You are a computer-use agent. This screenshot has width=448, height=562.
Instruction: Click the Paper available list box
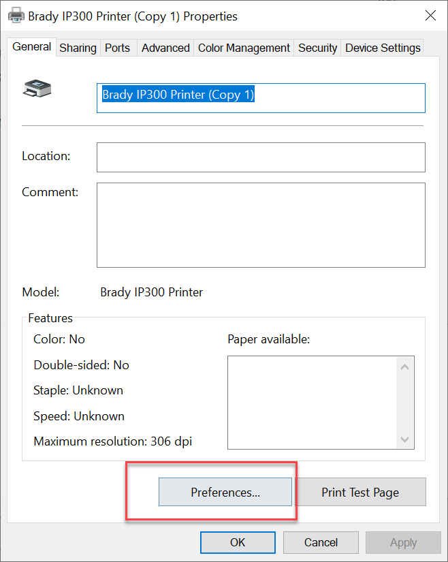(x=321, y=403)
